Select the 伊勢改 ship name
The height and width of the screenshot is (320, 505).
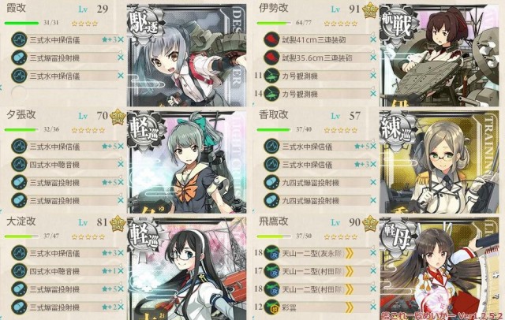tap(274, 8)
